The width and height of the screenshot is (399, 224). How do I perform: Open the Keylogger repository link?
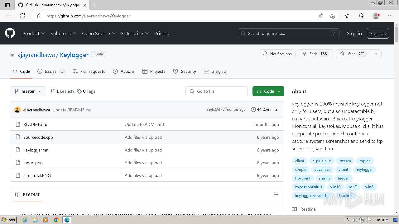[74, 55]
